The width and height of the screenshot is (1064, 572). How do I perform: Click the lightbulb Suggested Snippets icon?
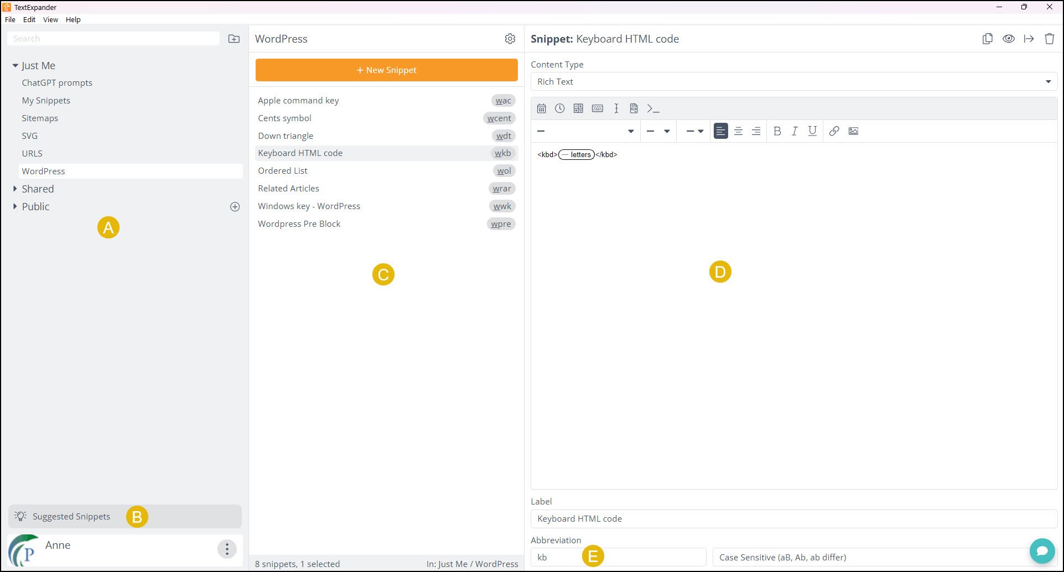click(x=20, y=516)
